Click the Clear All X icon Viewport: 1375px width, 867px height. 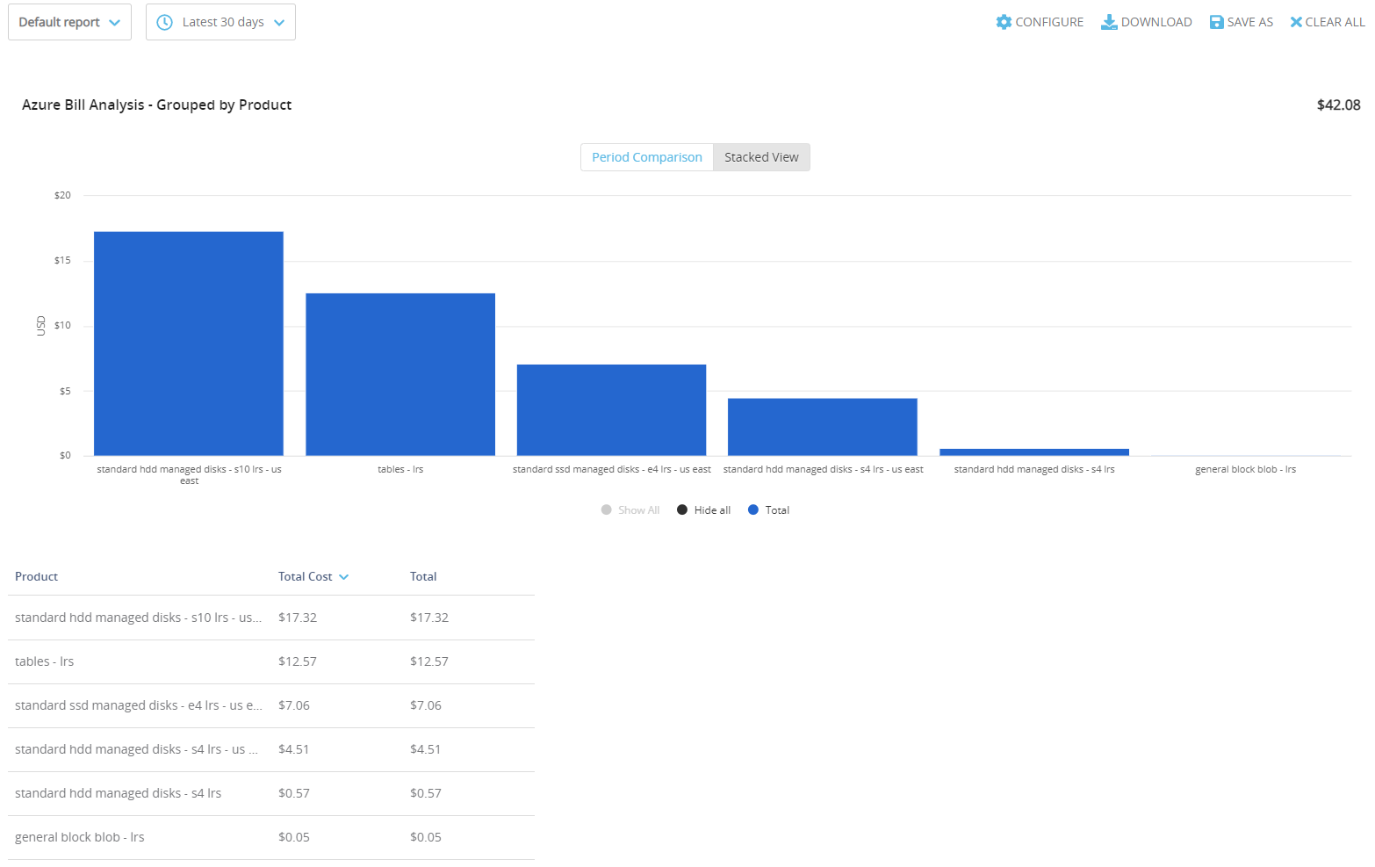pos(1296,22)
